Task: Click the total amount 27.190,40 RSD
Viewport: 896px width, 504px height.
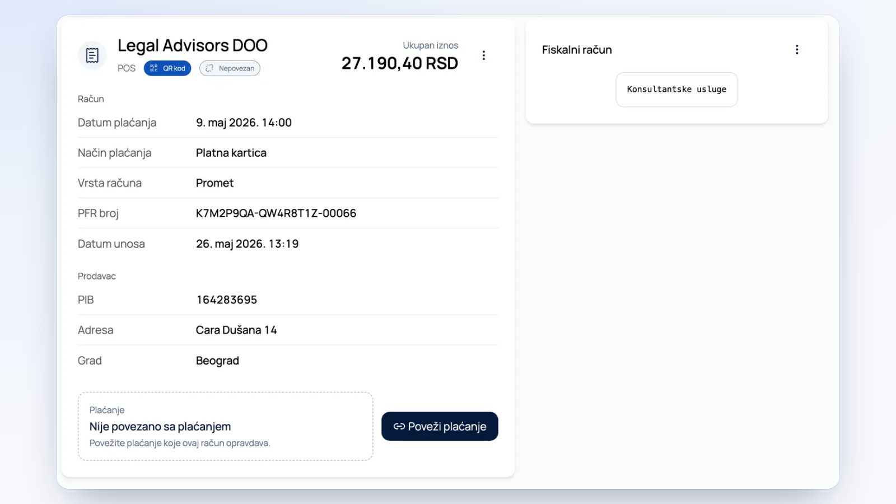Action: (400, 63)
